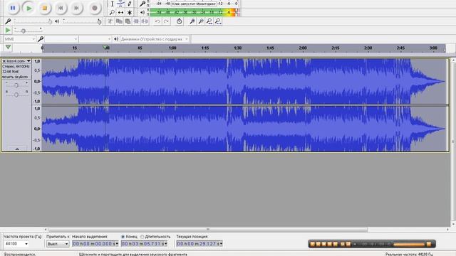Select the Draw pencil tool
The height and width of the screenshot is (256, 456).
[x=129, y=4]
